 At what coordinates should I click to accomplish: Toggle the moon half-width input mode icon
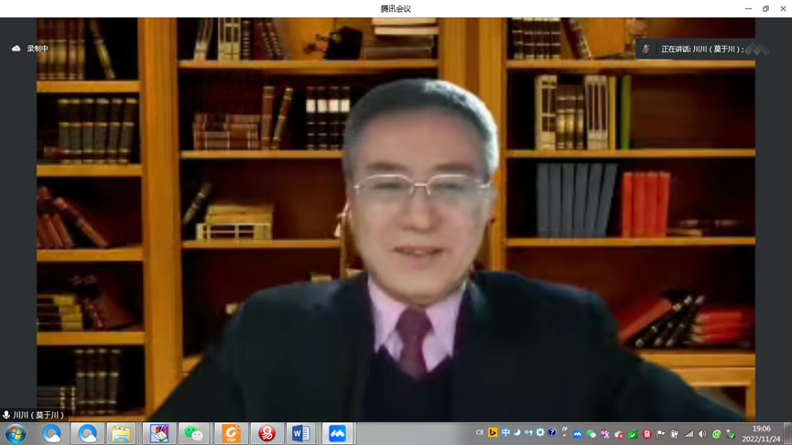pyautogui.click(x=516, y=433)
